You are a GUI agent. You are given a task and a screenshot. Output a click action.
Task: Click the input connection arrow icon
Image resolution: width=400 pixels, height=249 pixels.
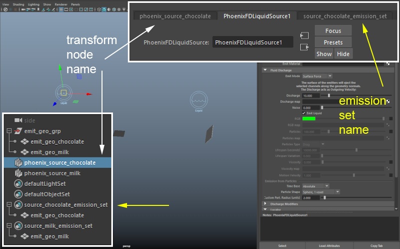(304, 35)
